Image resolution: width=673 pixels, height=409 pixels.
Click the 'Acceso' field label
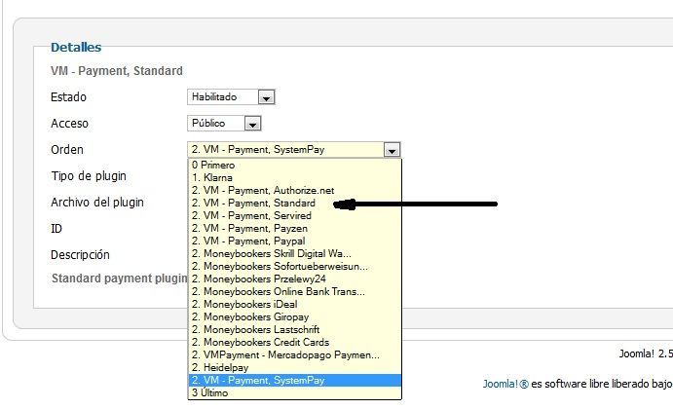coord(69,124)
